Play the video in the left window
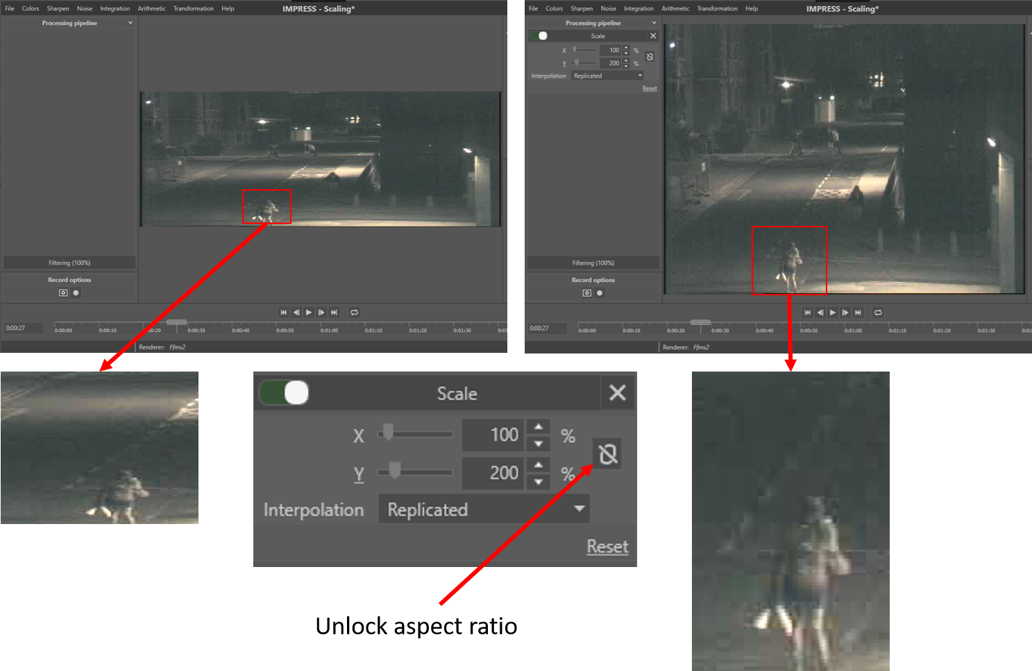The image size is (1032, 671). (x=309, y=313)
